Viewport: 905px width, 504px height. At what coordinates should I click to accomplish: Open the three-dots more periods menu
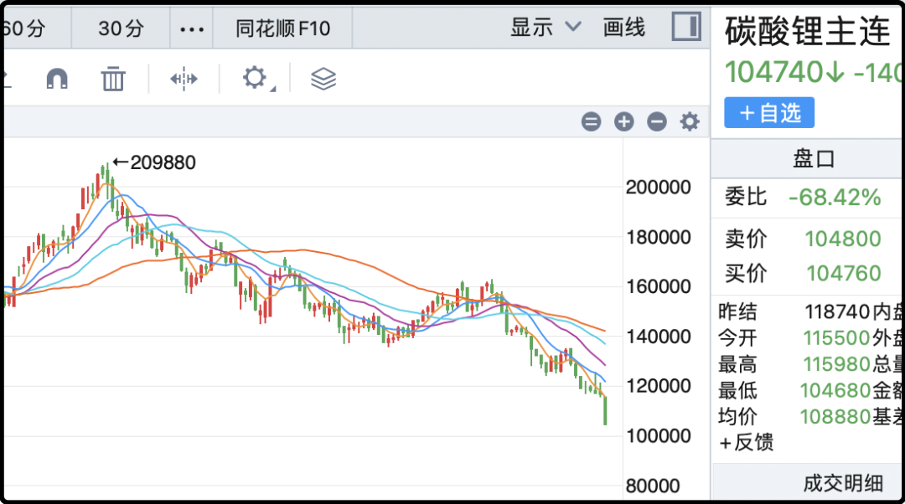click(x=192, y=28)
